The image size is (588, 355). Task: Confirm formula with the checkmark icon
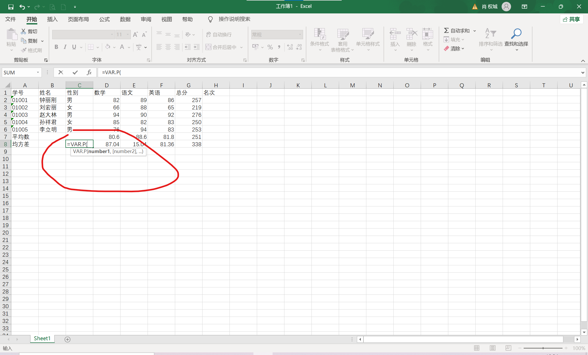tap(75, 72)
